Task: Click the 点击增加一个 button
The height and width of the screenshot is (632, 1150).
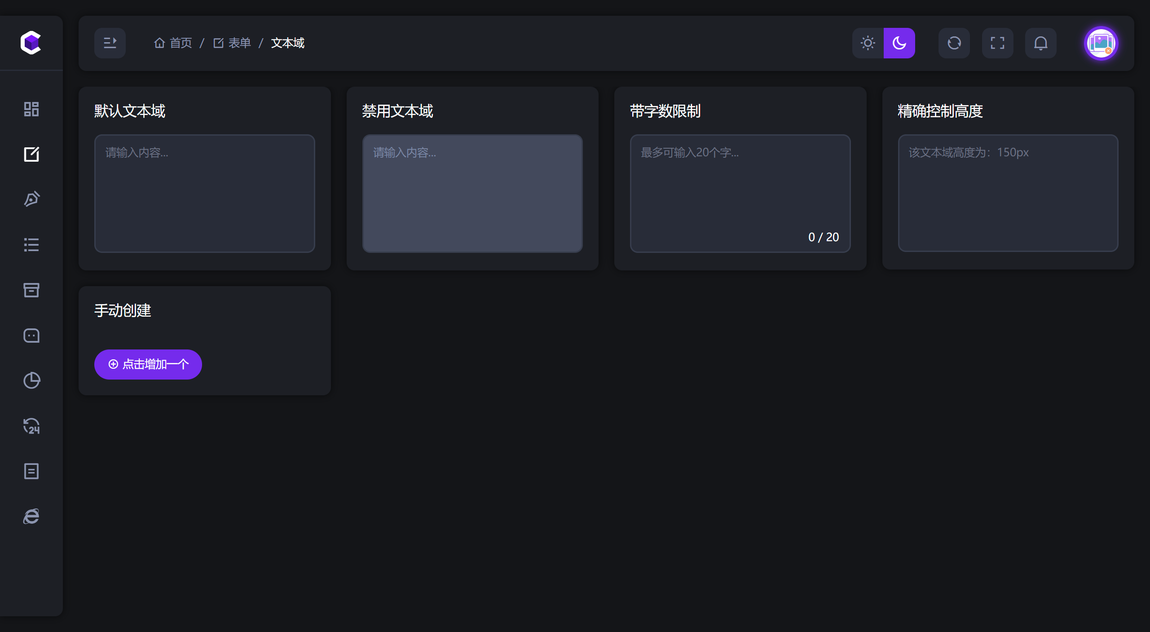Action: (148, 364)
